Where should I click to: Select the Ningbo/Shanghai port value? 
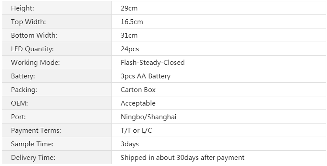pyautogui.click(x=149, y=117)
